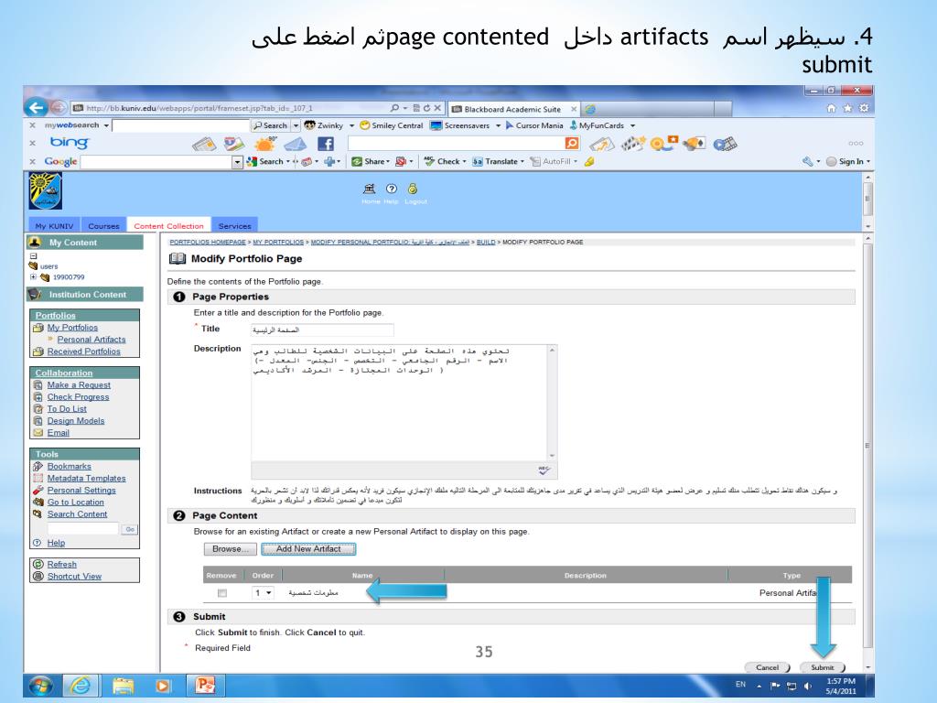The height and width of the screenshot is (703, 937).
Task: Open the Received Portfolios link
Action: coord(83,351)
